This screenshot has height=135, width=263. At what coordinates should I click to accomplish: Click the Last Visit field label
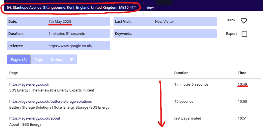pos(123,21)
